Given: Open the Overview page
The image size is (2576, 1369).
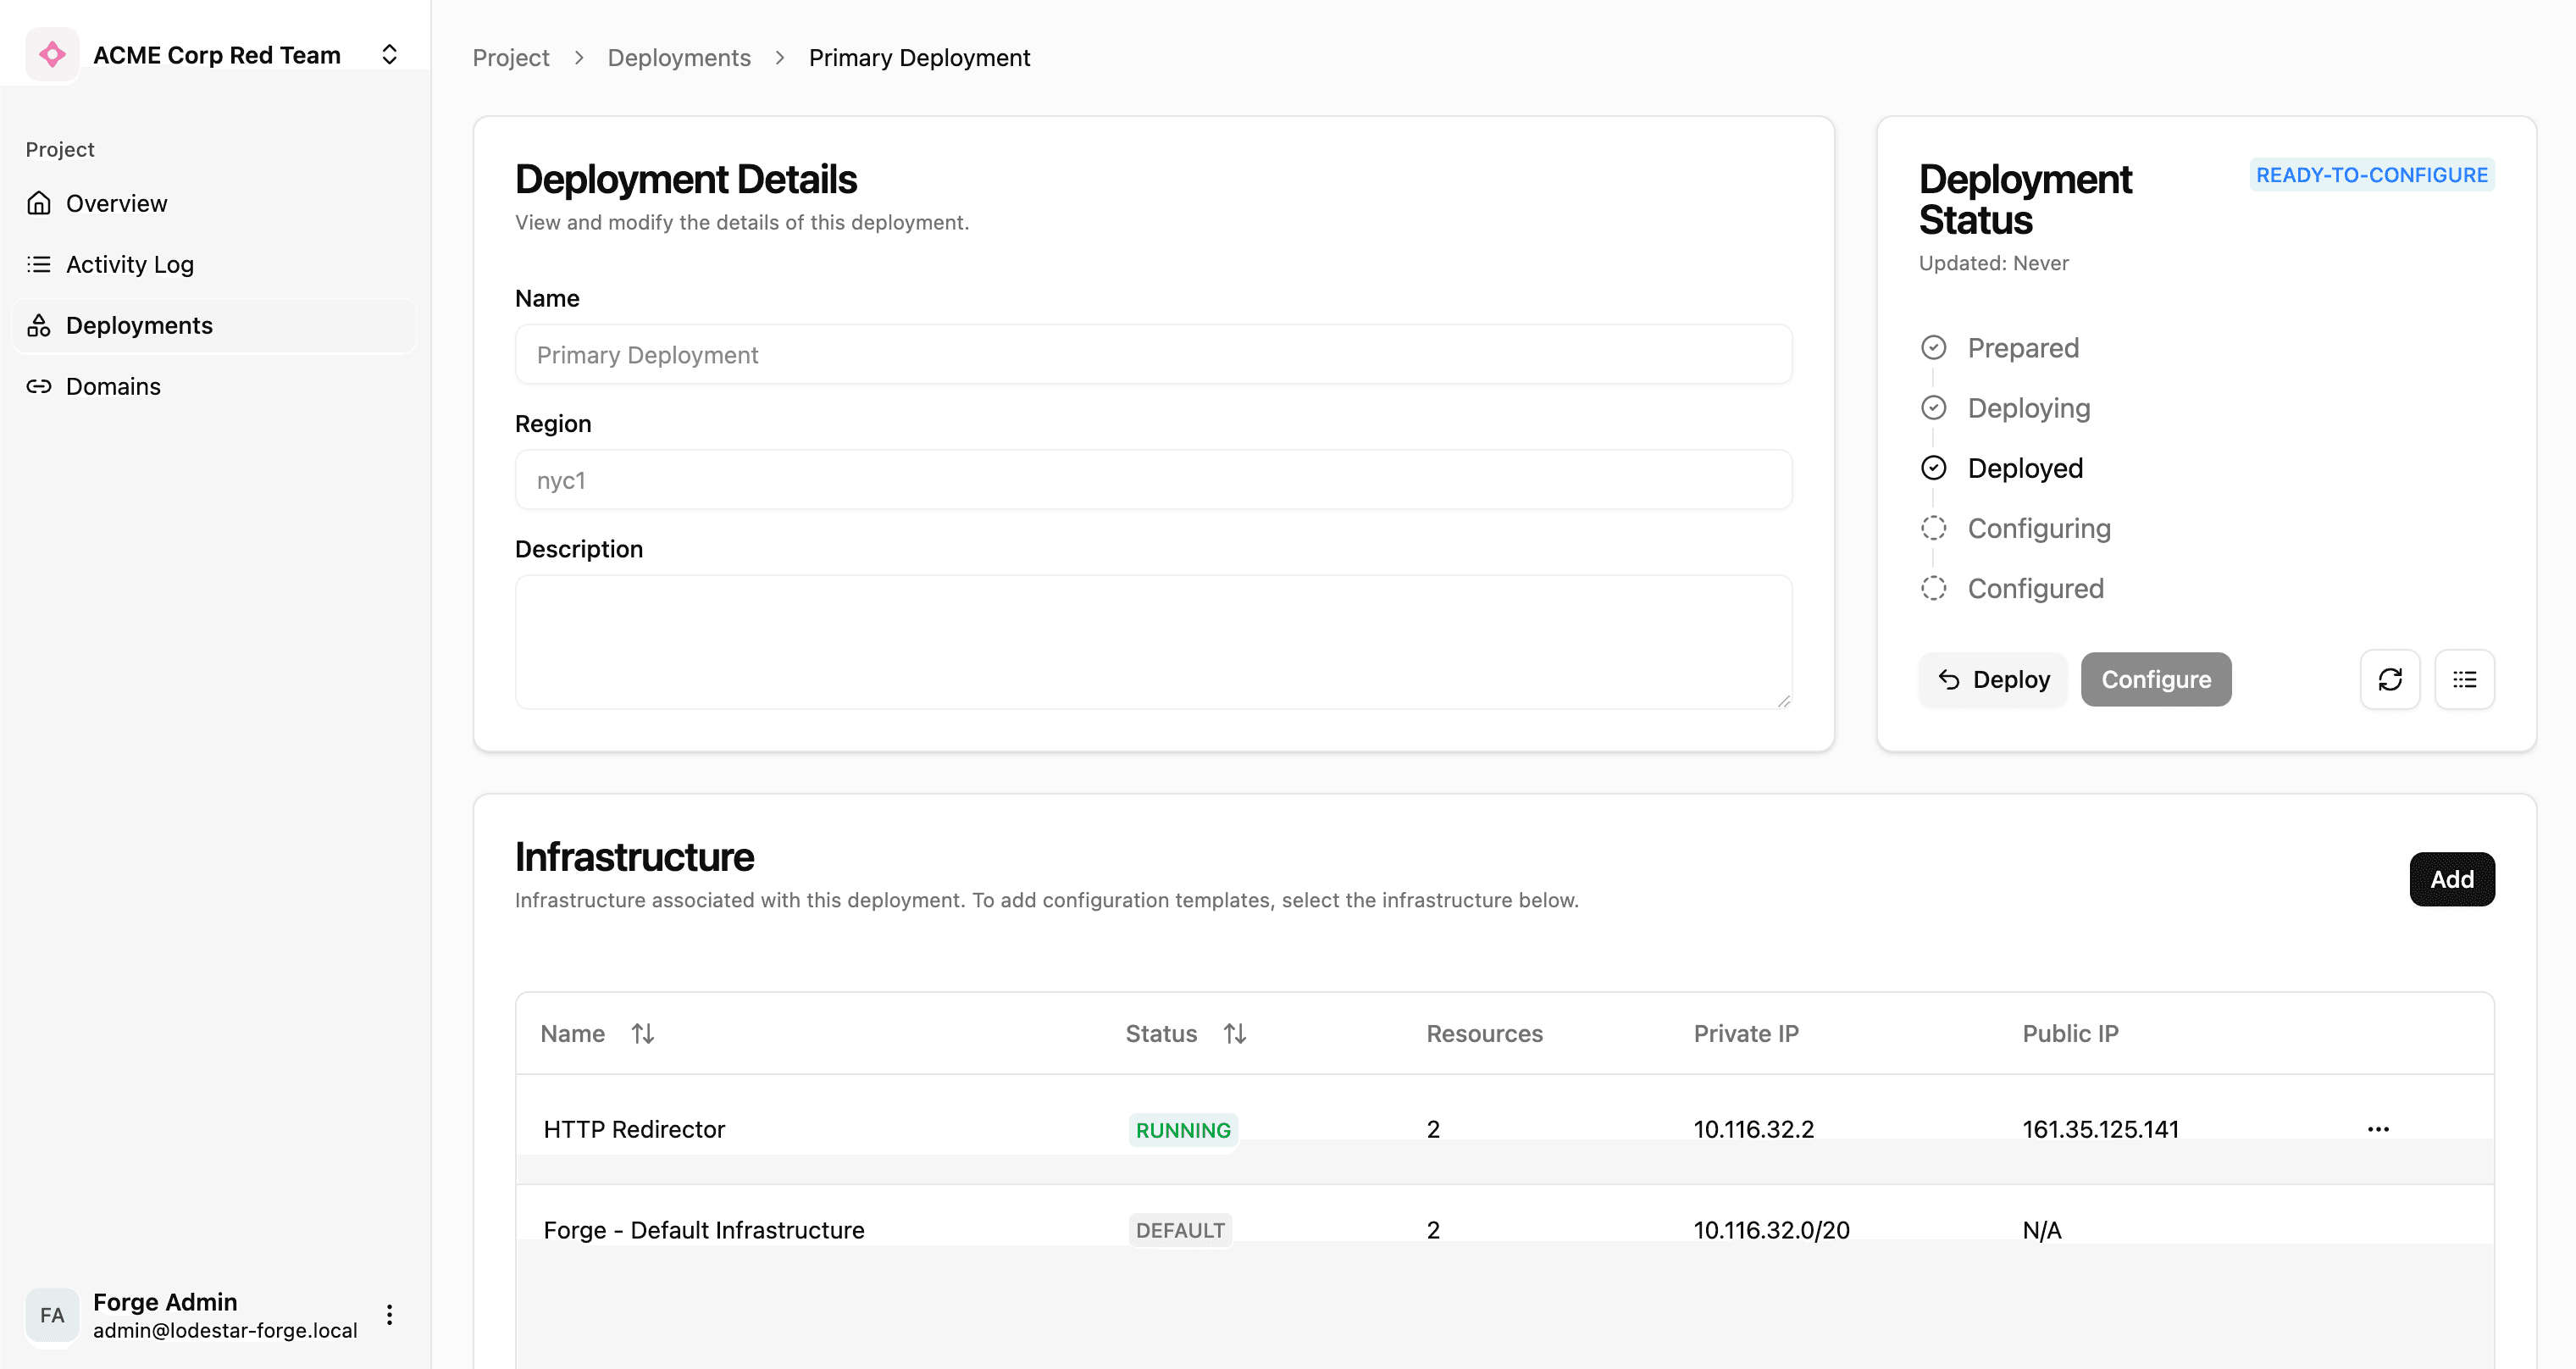Looking at the screenshot, I should click(214, 203).
